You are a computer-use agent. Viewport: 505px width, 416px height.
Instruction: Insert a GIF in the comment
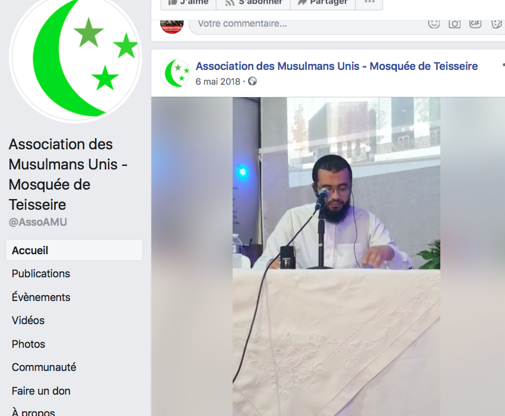click(x=475, y=23)
